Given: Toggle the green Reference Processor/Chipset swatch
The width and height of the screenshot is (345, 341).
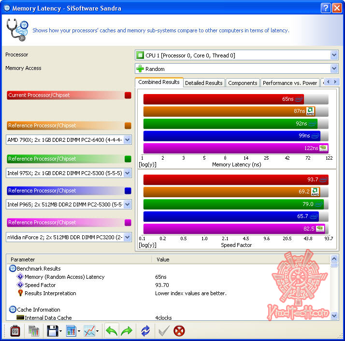Looking at the screenshot, I should (128, 159).
